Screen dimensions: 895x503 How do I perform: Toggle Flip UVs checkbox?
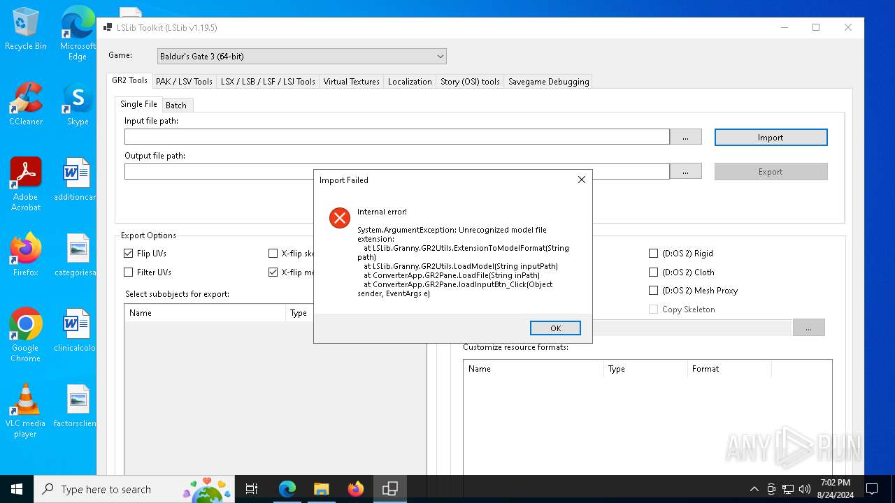coord(128,254)
